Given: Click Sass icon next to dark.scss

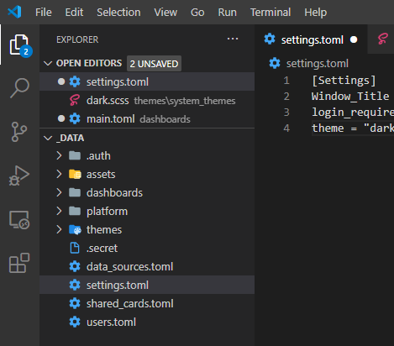Looking at the screenshot, I should coord(75,100).
